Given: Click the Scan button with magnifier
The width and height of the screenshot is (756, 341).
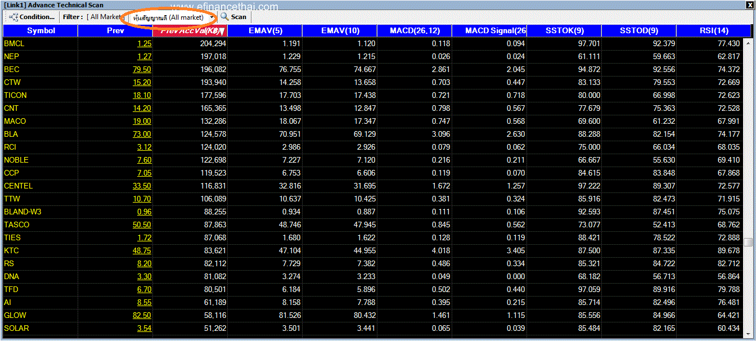Looking at the screenshot, I should click(233, 17).
